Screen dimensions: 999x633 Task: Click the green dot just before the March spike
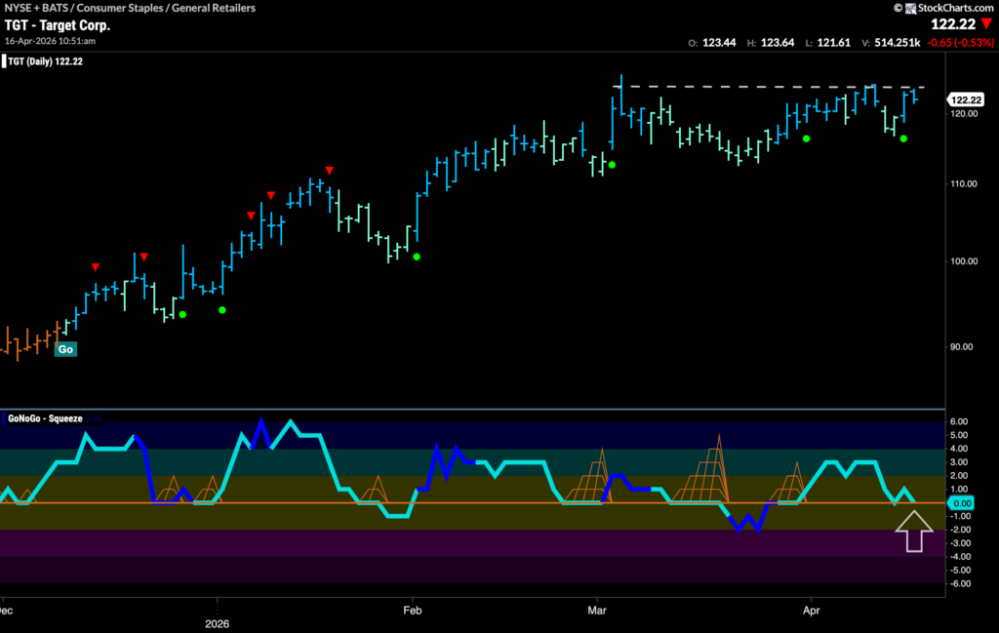pos(613,165)
